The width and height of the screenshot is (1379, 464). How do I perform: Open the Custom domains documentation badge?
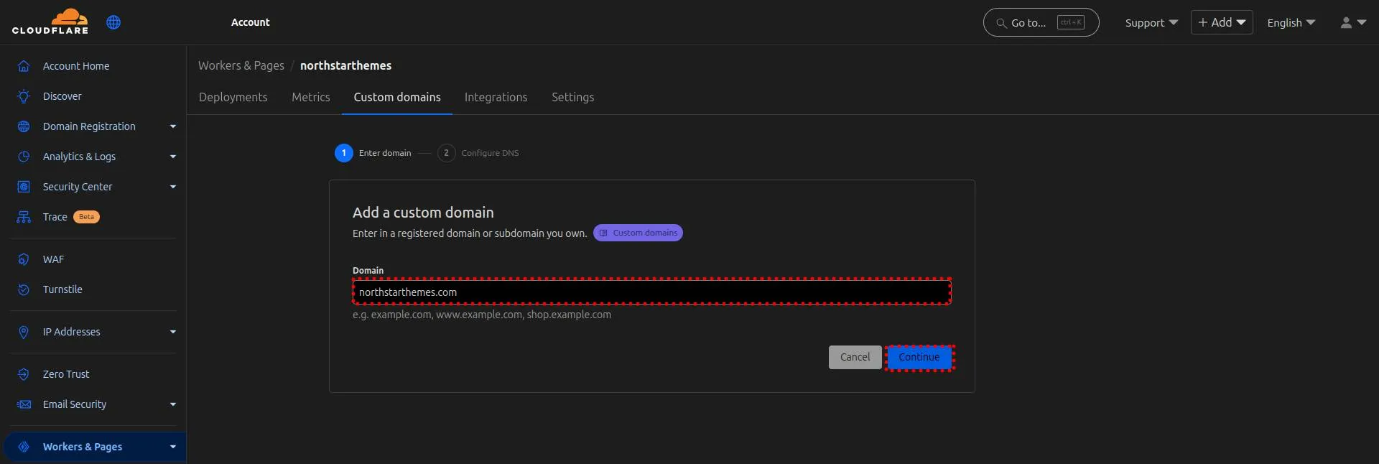(x=638, y=233)
